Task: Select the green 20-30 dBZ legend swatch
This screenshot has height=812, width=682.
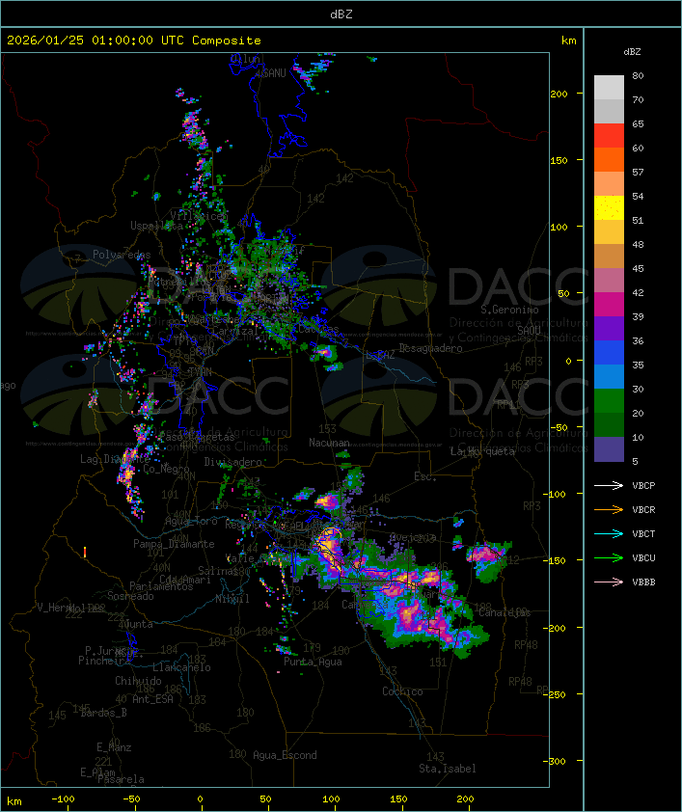Action: coord(609,401)
